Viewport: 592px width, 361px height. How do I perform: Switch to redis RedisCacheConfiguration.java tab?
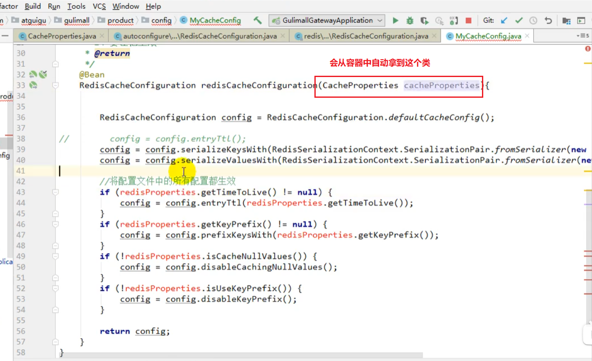(365, 36)
